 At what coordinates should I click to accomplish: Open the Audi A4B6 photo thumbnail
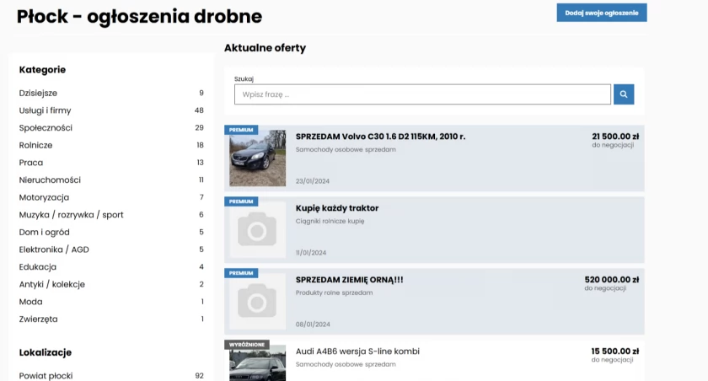(257, 363)
